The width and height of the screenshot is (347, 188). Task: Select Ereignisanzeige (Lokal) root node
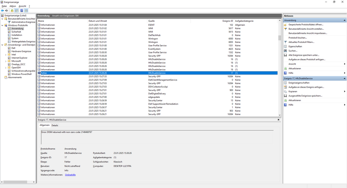click(x=15, y=15)
